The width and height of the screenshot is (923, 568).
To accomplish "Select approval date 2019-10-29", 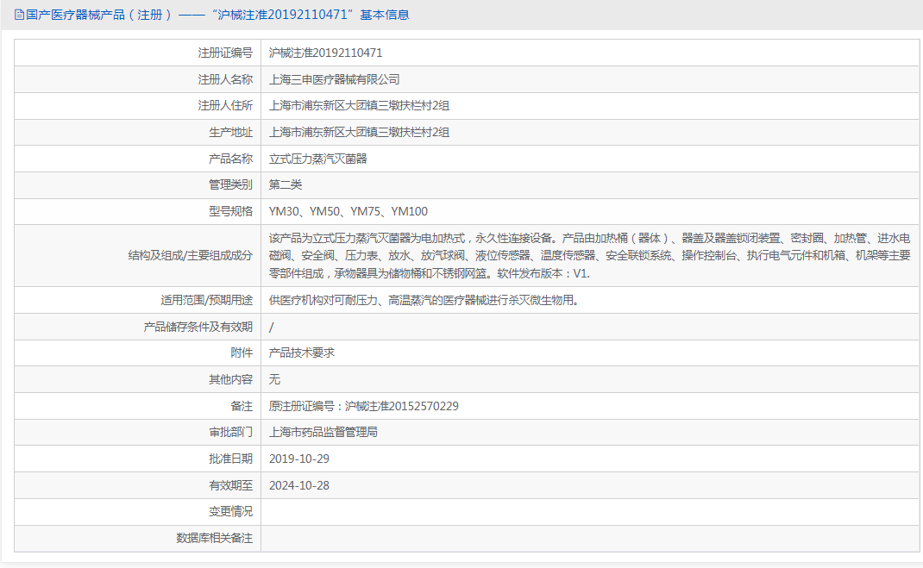I will 299,459.
